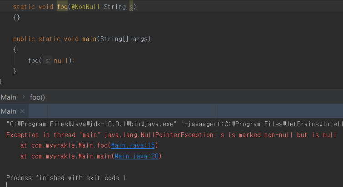Click the foo method name in its declaration
343x187 pixels.
(x=62, y=7)
